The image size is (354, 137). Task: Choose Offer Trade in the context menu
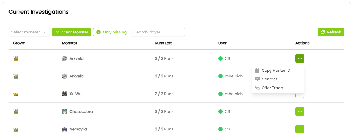pyautogui.click(x=272, y=88)
